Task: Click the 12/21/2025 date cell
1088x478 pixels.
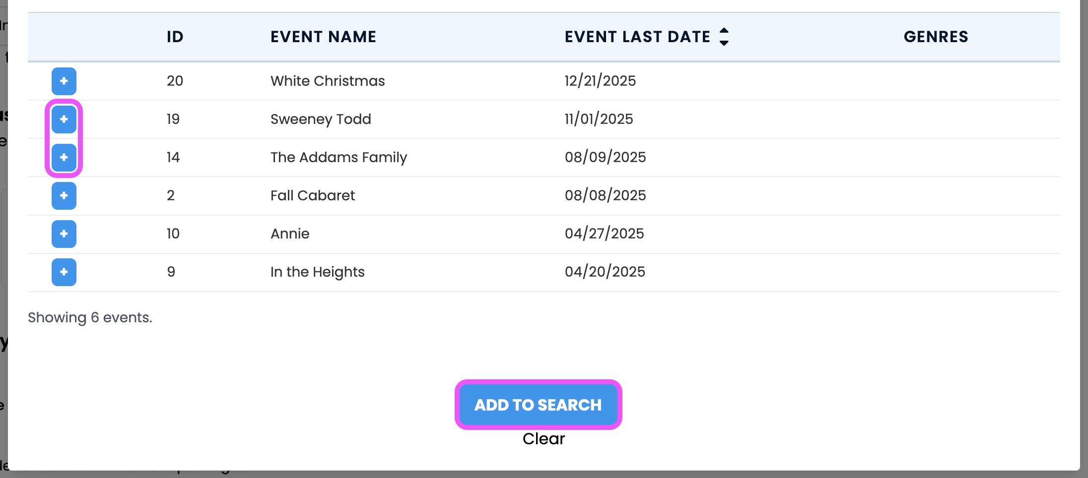Action: [600, 81]
